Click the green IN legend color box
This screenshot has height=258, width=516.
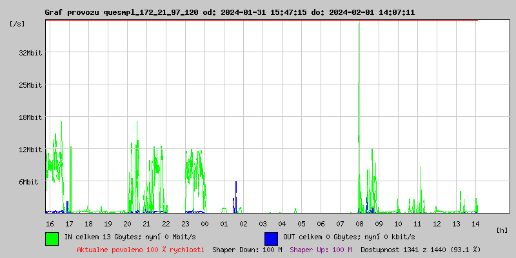pyautogui.click(x=52, y=238)
